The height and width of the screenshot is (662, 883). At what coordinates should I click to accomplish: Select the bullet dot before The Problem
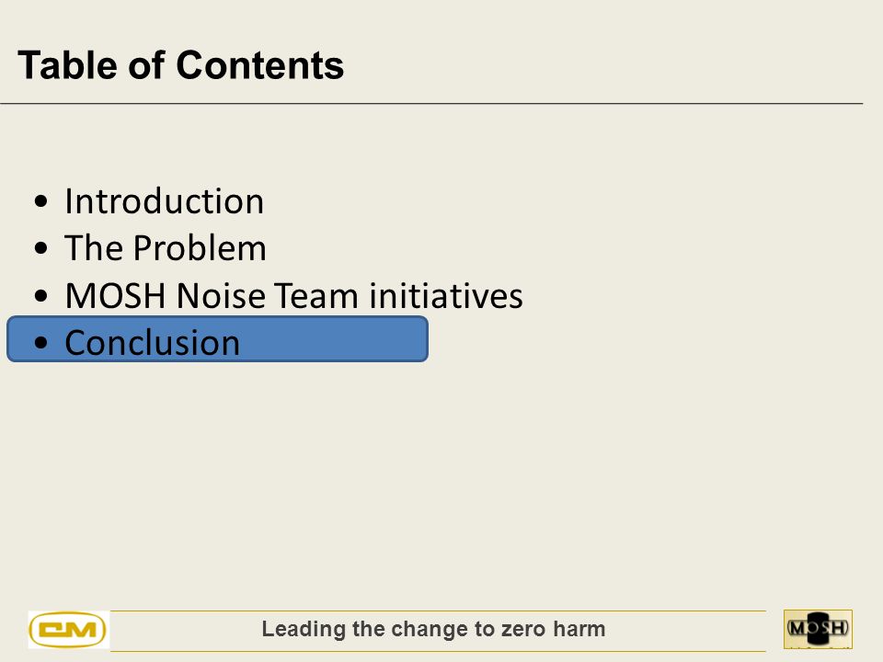coord(40,248)
